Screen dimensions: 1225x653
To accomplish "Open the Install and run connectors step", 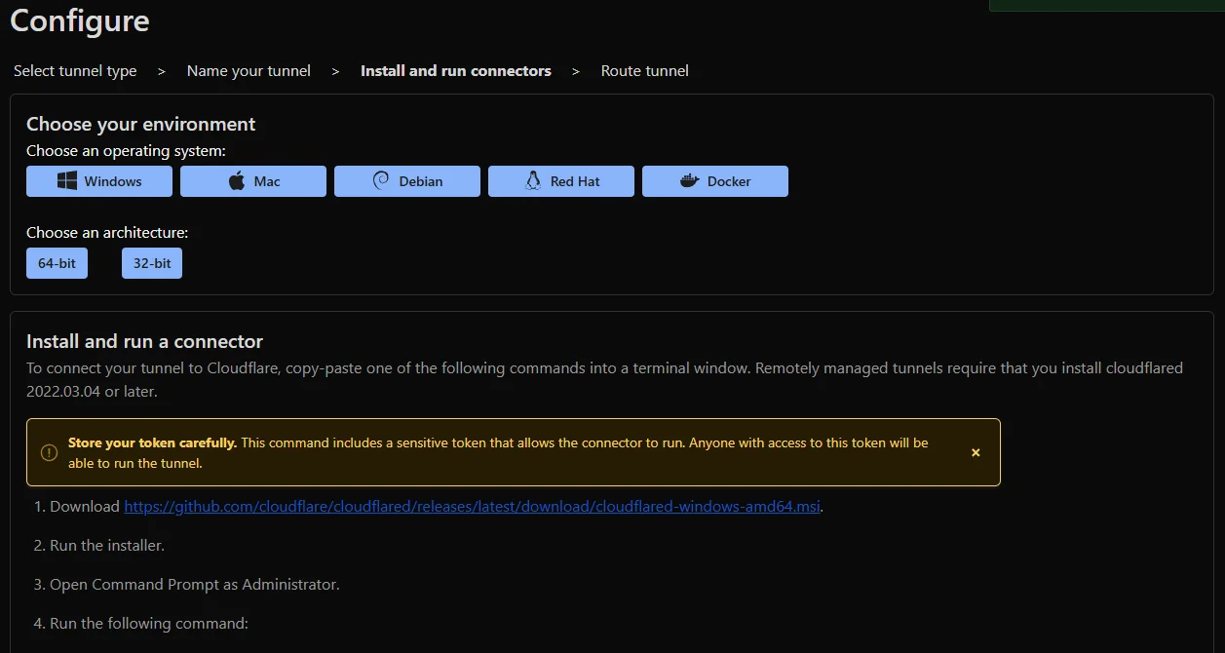I will (455, 71).
